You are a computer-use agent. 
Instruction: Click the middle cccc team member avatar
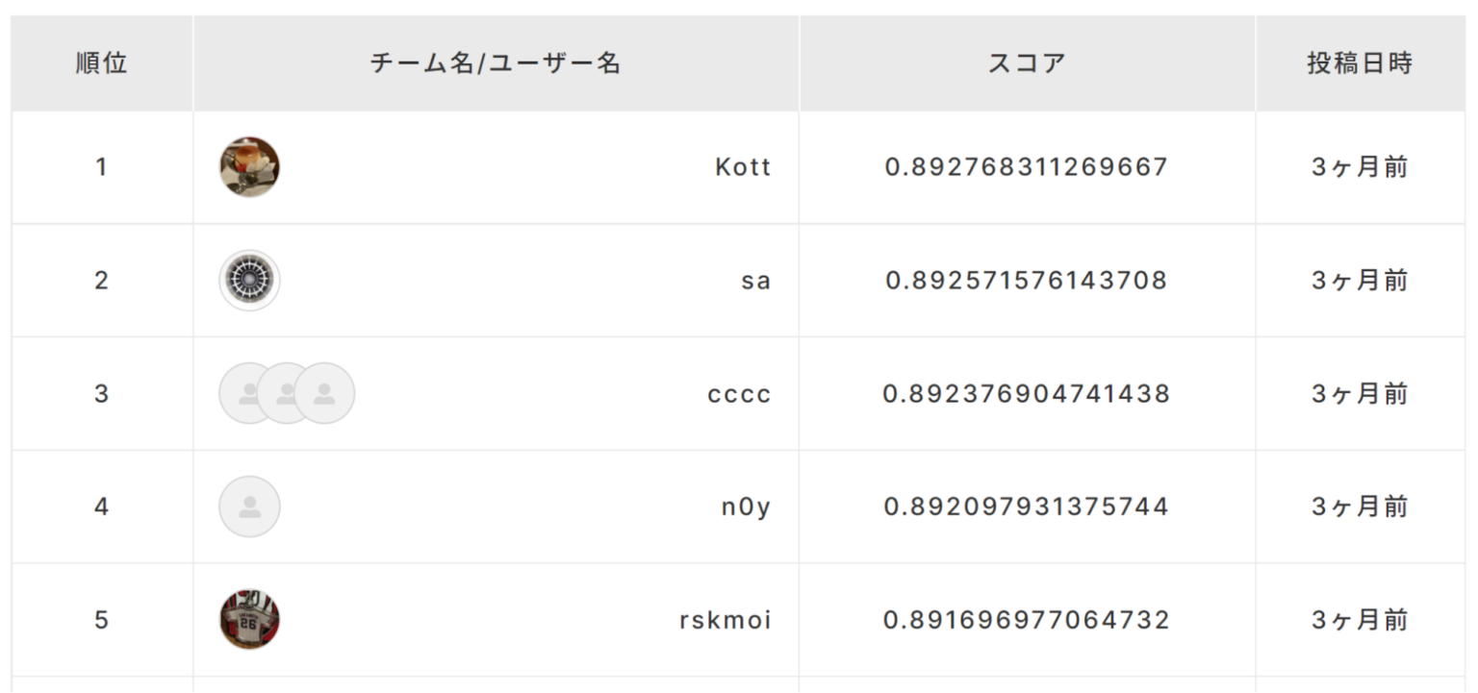pyautogui.click(x=287, y=393)
